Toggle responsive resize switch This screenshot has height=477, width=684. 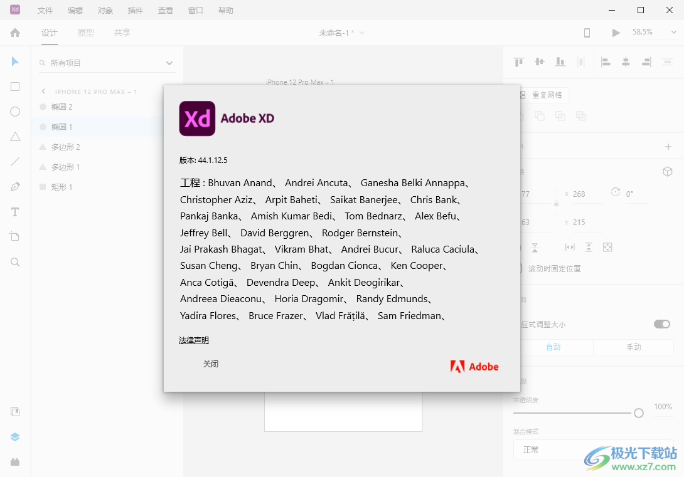click(662, 324)
